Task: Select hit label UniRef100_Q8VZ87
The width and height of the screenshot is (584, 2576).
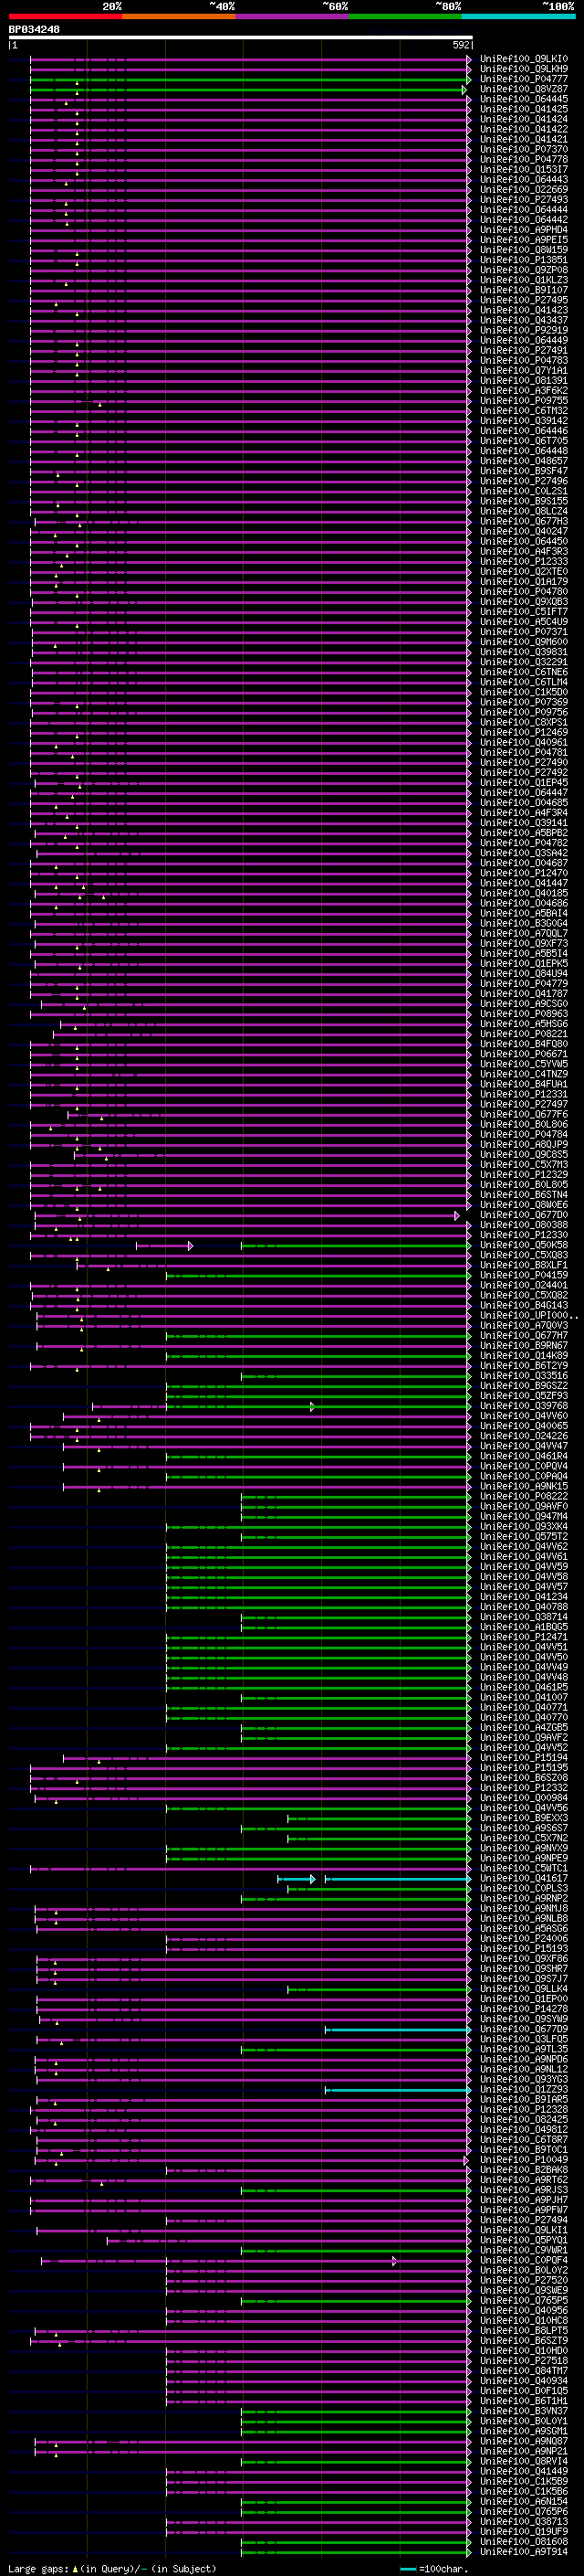Action: (524, 89)
